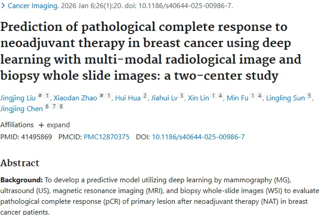
Task: Open author Min Fu's link
Action: (x=238, y=98)
